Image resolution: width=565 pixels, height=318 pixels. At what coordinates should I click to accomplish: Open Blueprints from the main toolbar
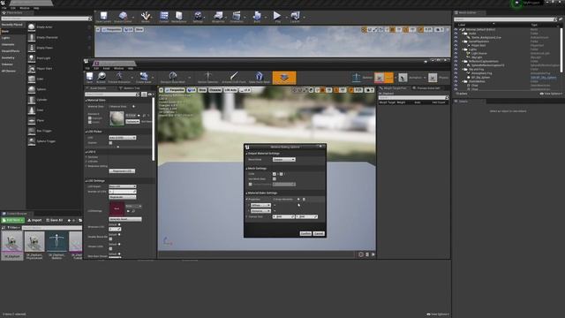[218, 17]
